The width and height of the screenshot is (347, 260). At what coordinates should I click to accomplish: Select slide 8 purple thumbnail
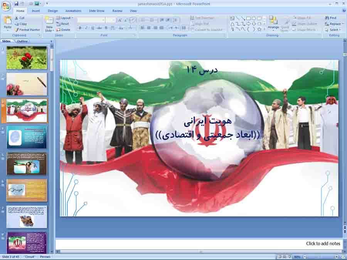tap(27, 243)
